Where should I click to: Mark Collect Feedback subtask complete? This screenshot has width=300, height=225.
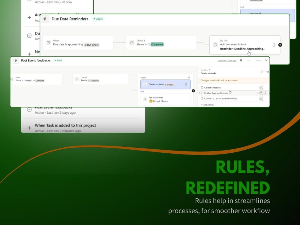[x=202, y=88]
